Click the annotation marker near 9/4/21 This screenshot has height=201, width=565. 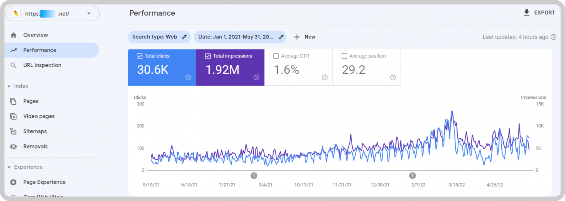pyautogui.click(x=254, y=176)
